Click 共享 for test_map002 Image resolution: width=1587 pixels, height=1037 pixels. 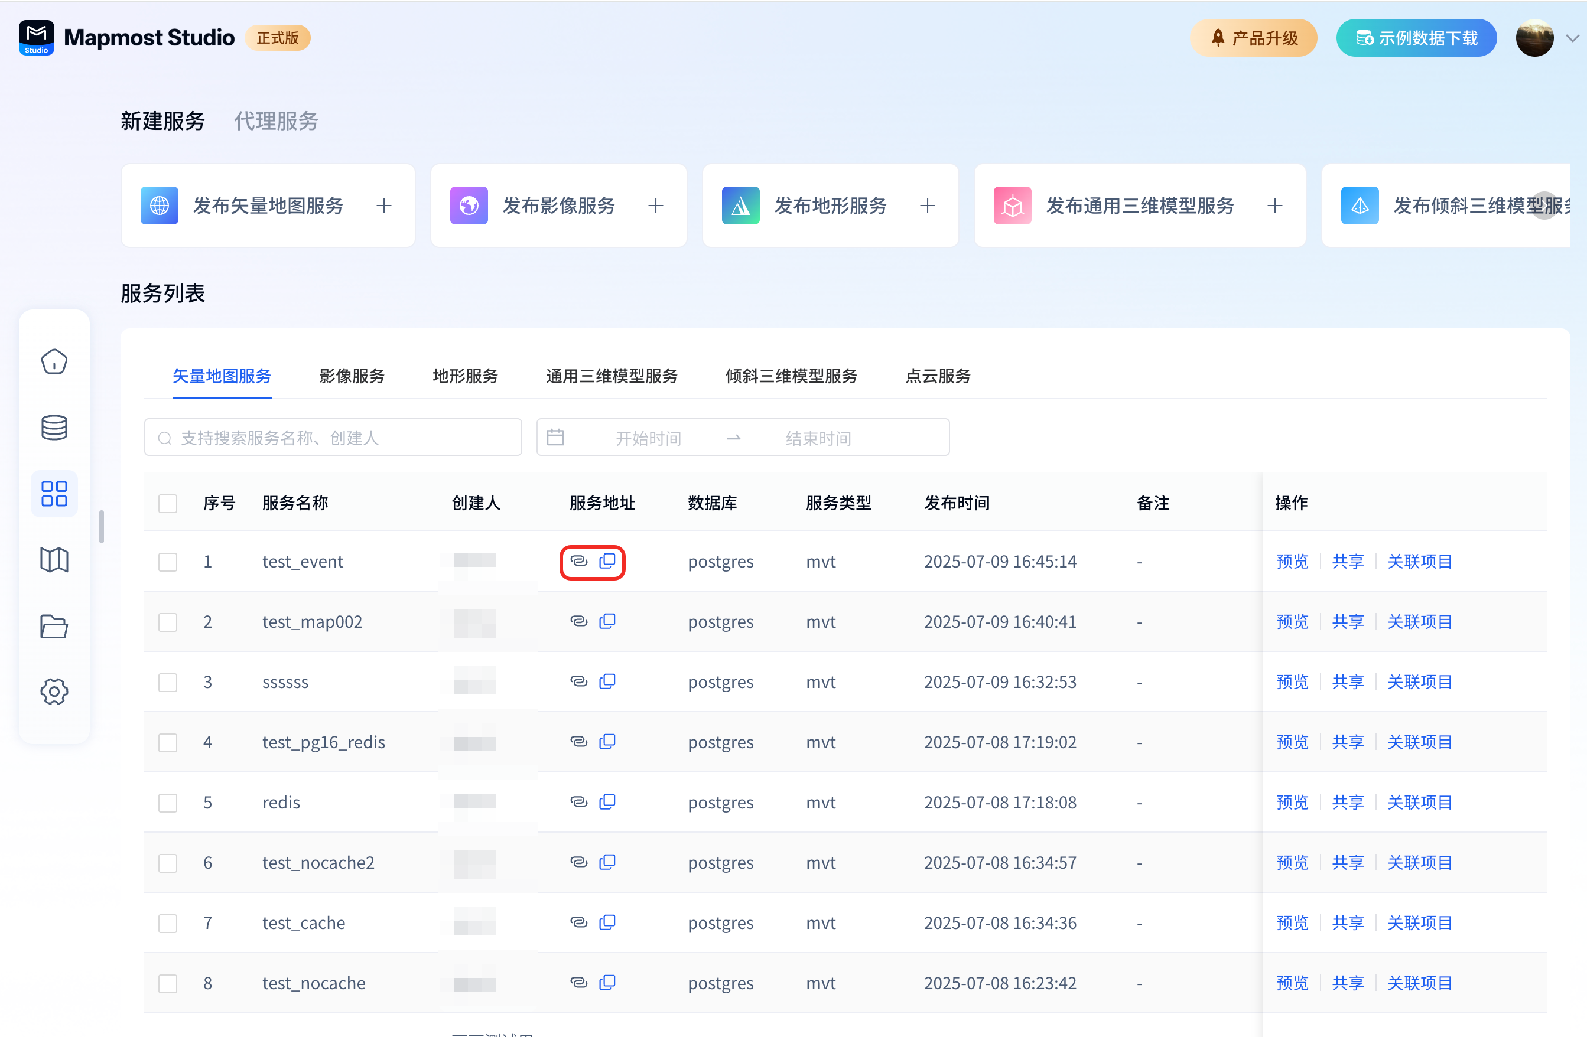(1348, 622)
